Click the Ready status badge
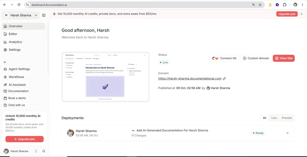 click(258, 133)
